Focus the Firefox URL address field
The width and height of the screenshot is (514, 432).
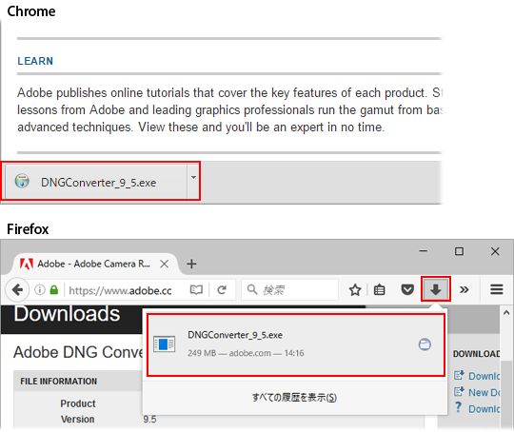click(120, 290)
